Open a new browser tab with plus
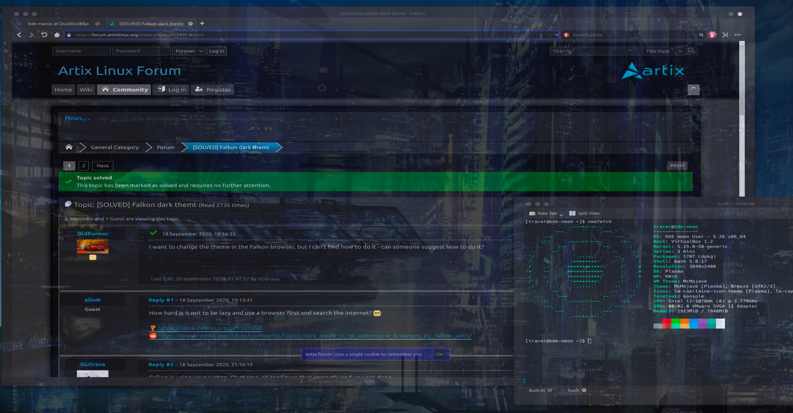793x413 pixels. (x=202, y=23)
